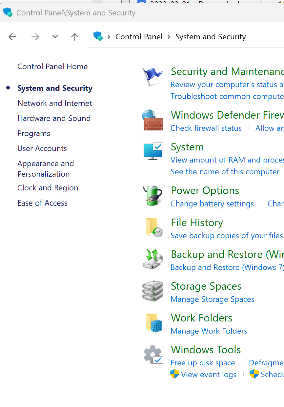
Task: Click the Storage Spaces stacked drives icon
Action: pyautogui.click(x=153, y=291)
